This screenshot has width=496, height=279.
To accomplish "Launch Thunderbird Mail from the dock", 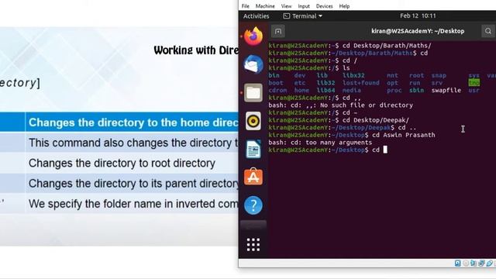I will tap(253, 64).
